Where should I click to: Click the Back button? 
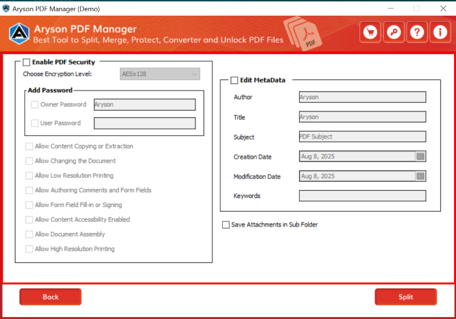point(51,297)
